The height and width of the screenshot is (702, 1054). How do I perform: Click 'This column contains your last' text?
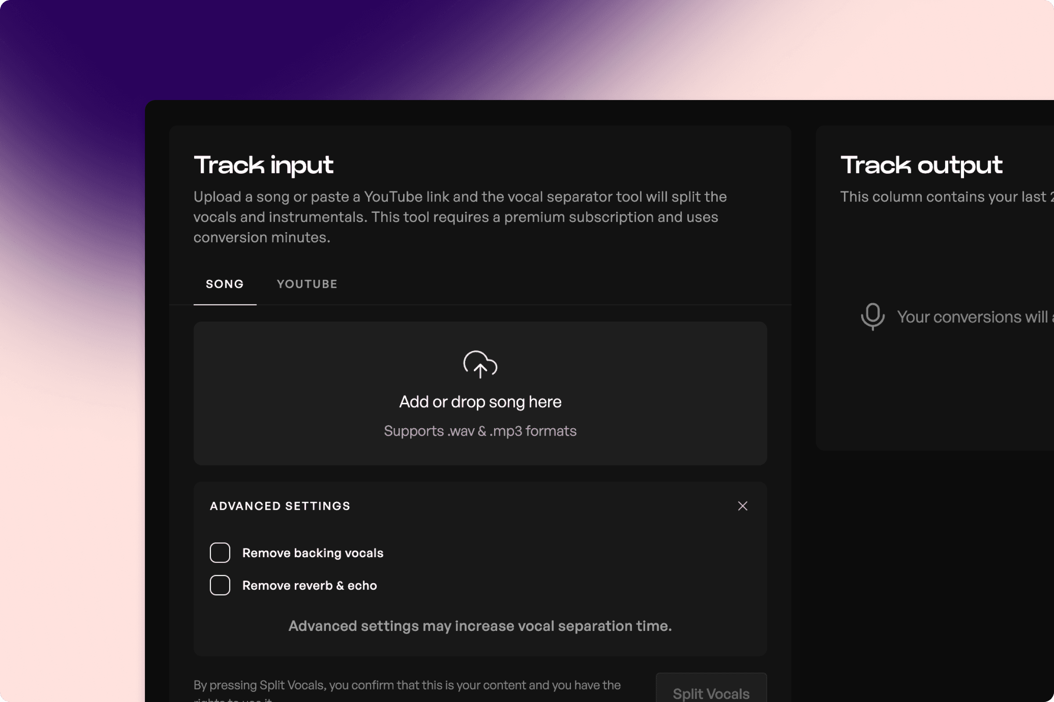(x=947, y=197)
